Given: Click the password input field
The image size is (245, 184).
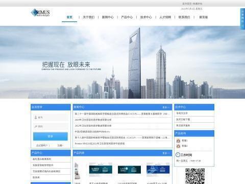Looking at the screenshot, I should (x=51, y=126).
